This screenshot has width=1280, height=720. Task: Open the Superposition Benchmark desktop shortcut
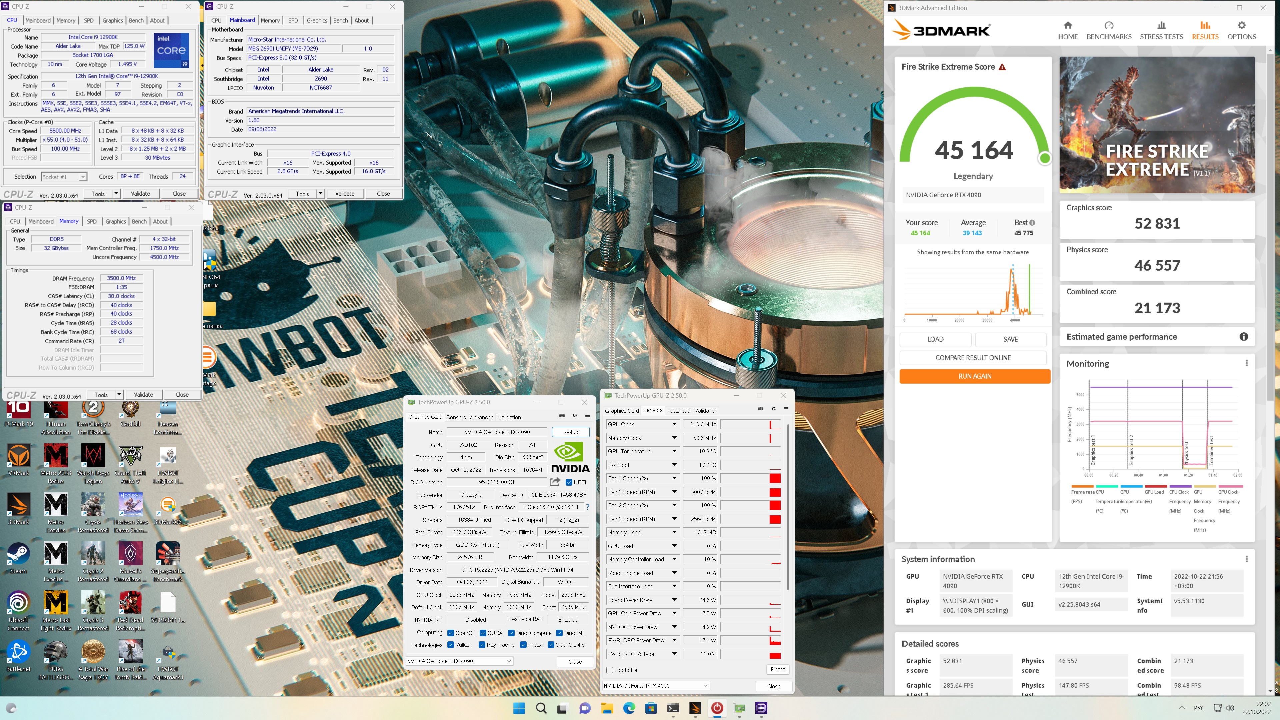pyautogui.click(x=167, y=562)
